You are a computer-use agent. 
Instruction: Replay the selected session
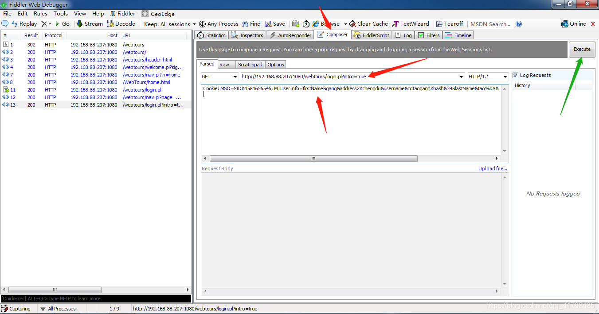pos(24,24)
